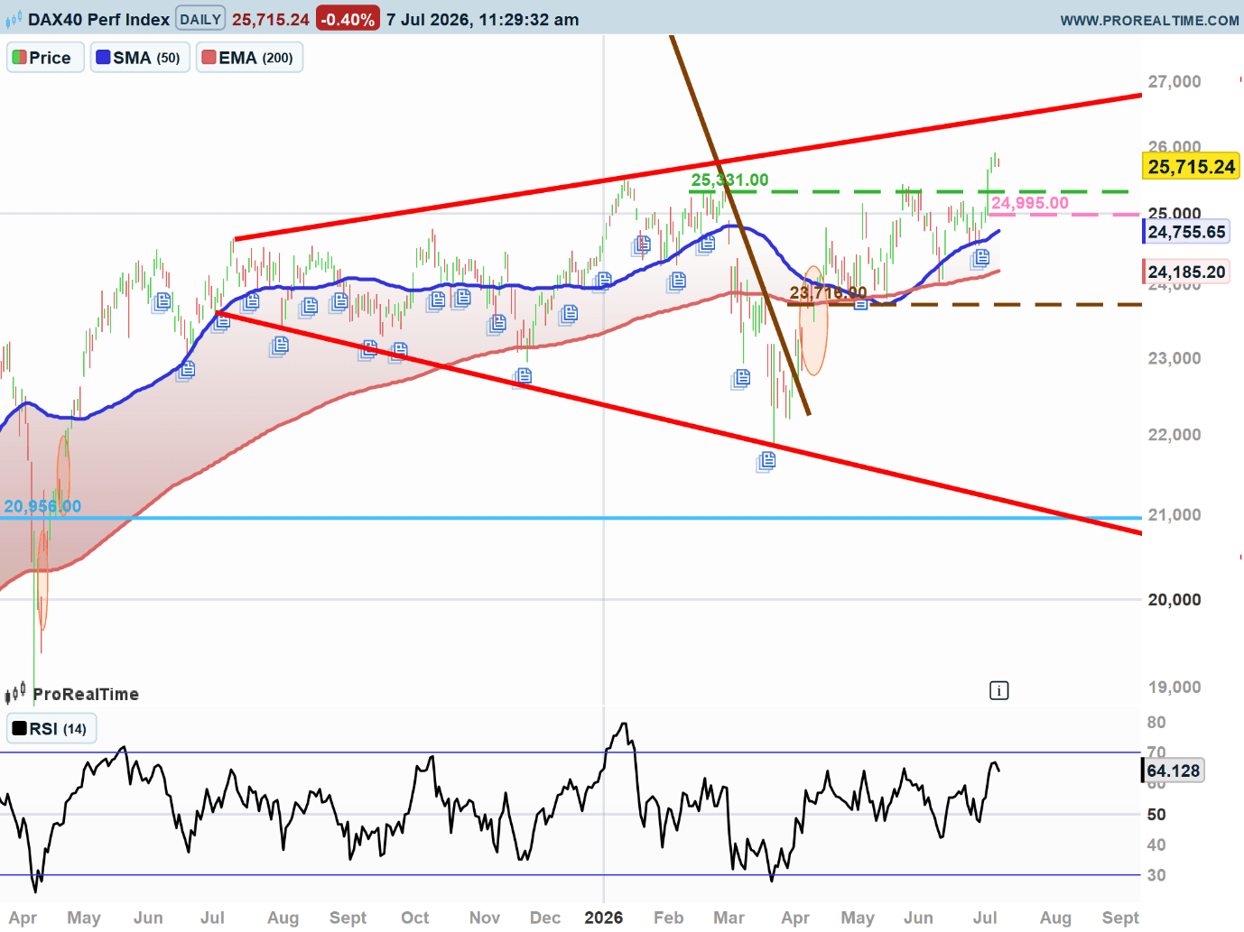Viewport: 1244px width, 932px height.
Task: Open the news icon near the December low
Action: pos(522,377)
